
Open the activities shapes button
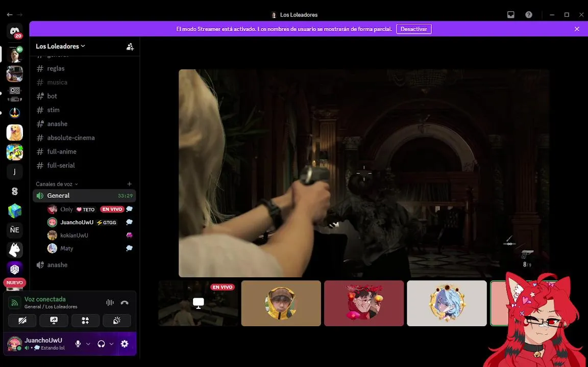coord(86,321)
